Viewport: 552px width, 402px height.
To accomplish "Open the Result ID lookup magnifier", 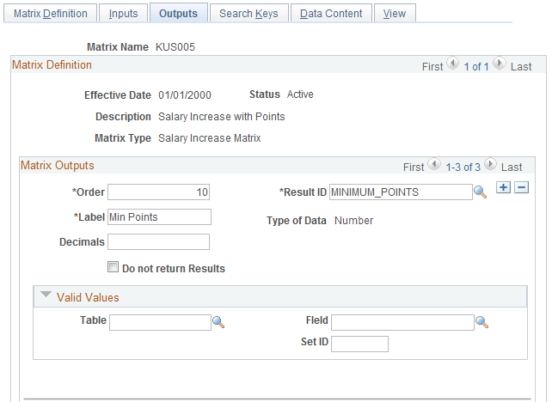I will (480, 192).
